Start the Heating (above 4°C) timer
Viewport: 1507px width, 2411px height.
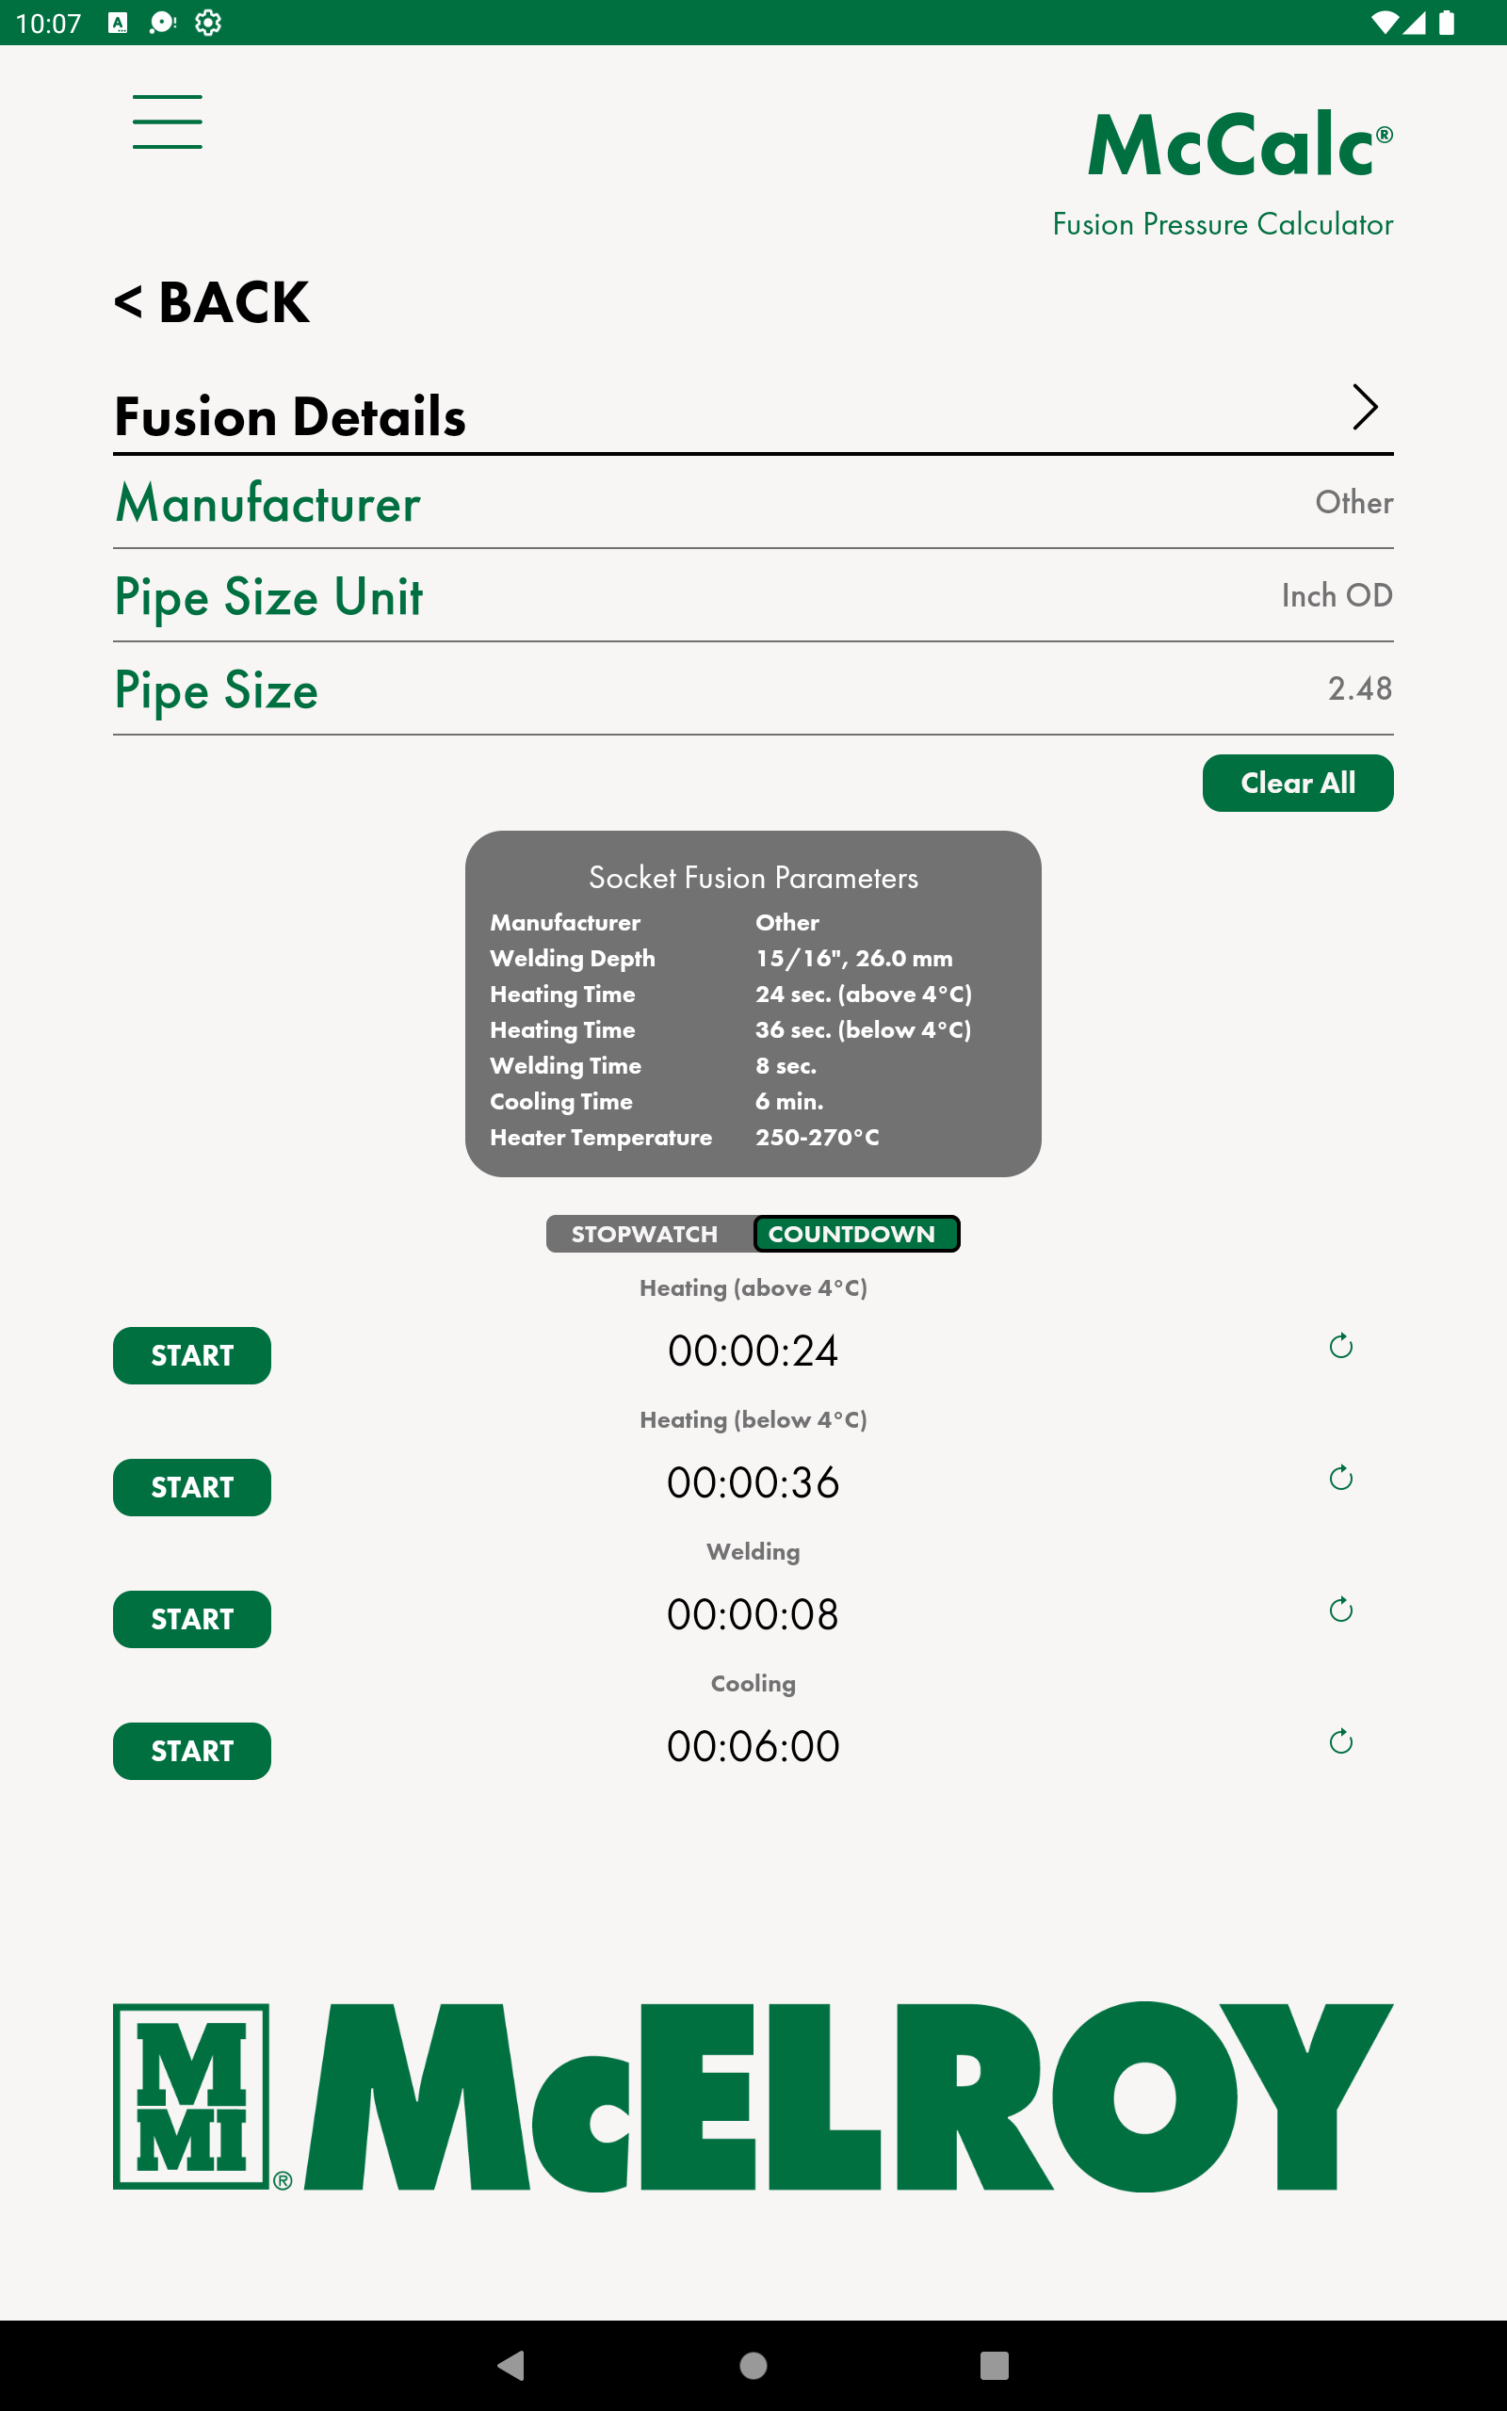[192, 1356]
